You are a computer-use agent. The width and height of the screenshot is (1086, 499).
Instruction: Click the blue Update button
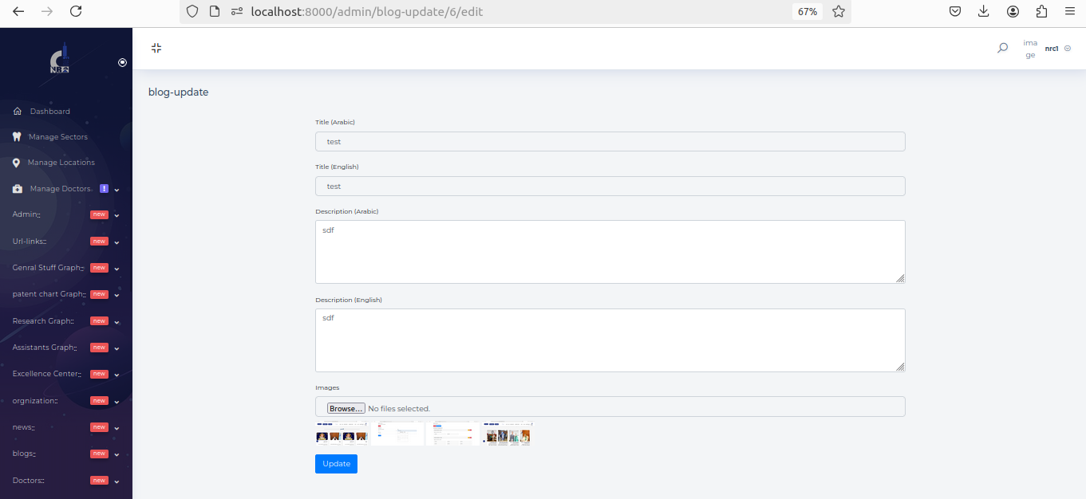336,464
